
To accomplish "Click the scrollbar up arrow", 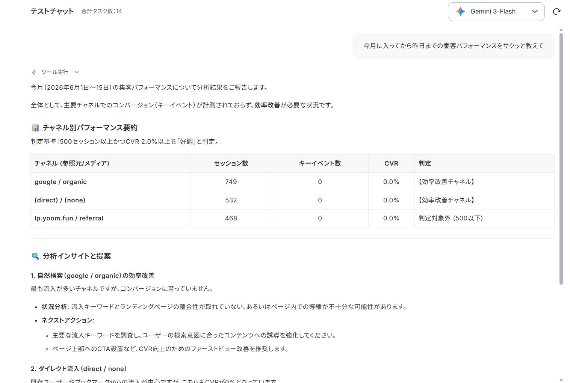I will tap(561, 30).
